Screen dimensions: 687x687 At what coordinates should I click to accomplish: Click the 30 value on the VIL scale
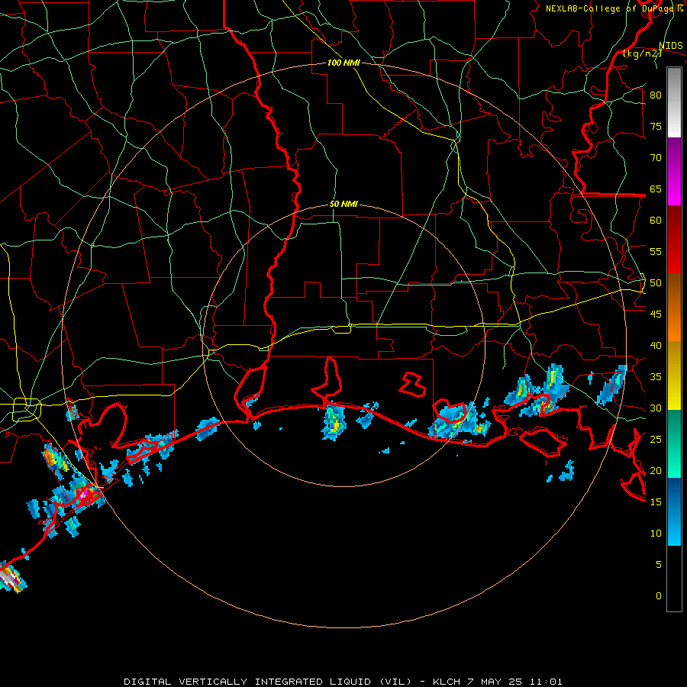point(656,408)
